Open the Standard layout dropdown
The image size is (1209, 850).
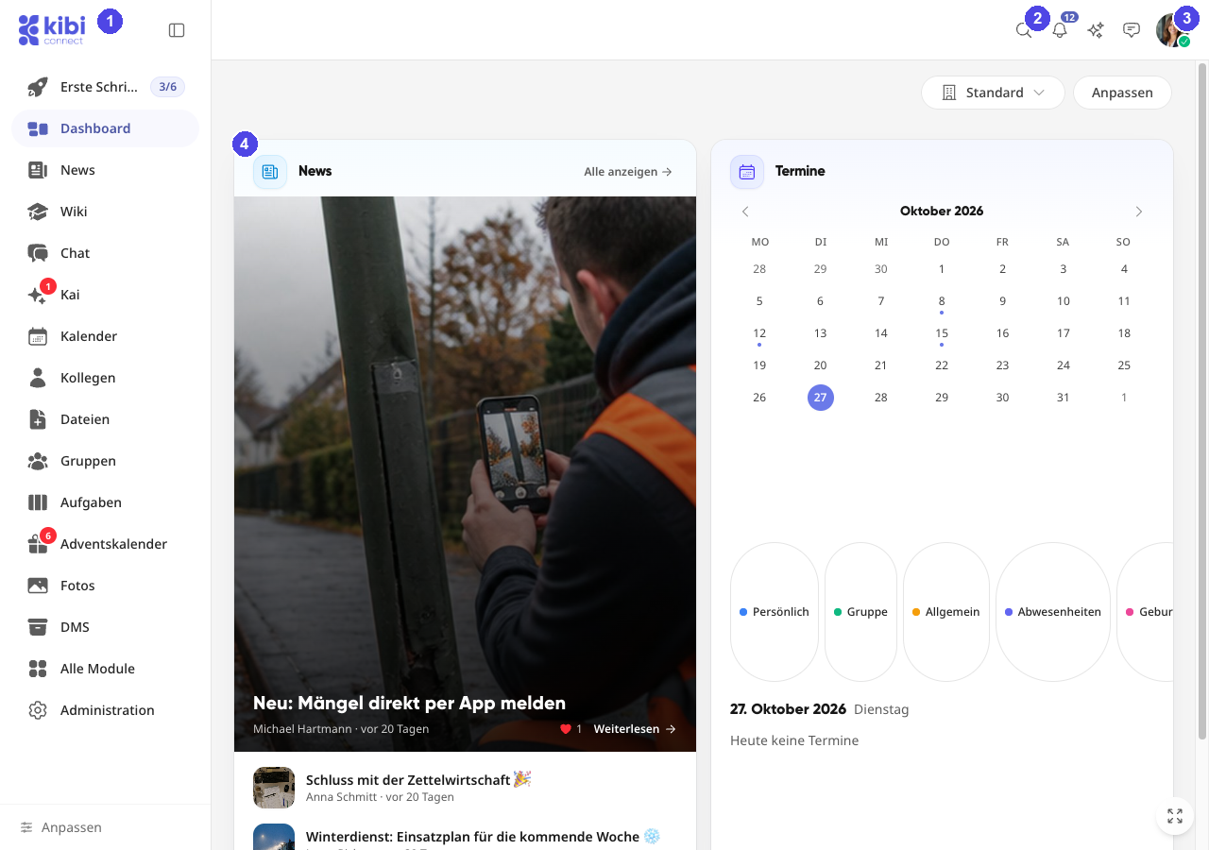(x=993, y=93)
